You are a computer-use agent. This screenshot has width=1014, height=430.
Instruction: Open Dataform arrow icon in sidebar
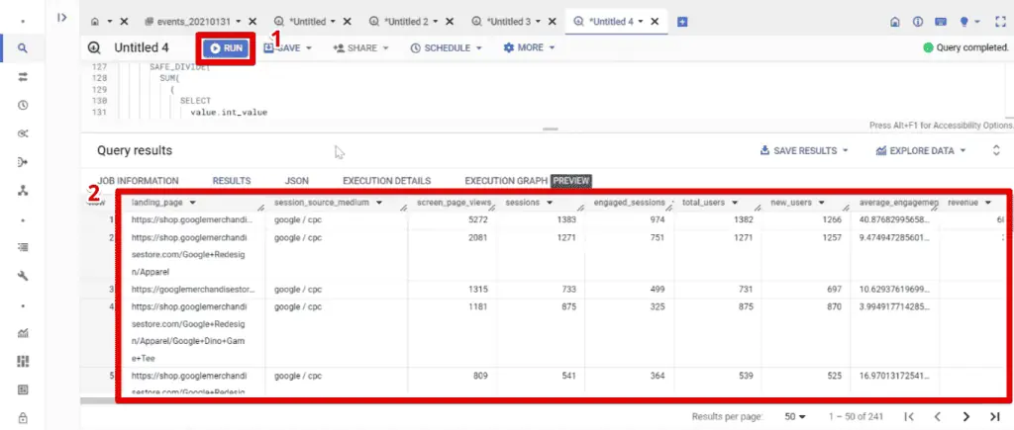point(23,162)
